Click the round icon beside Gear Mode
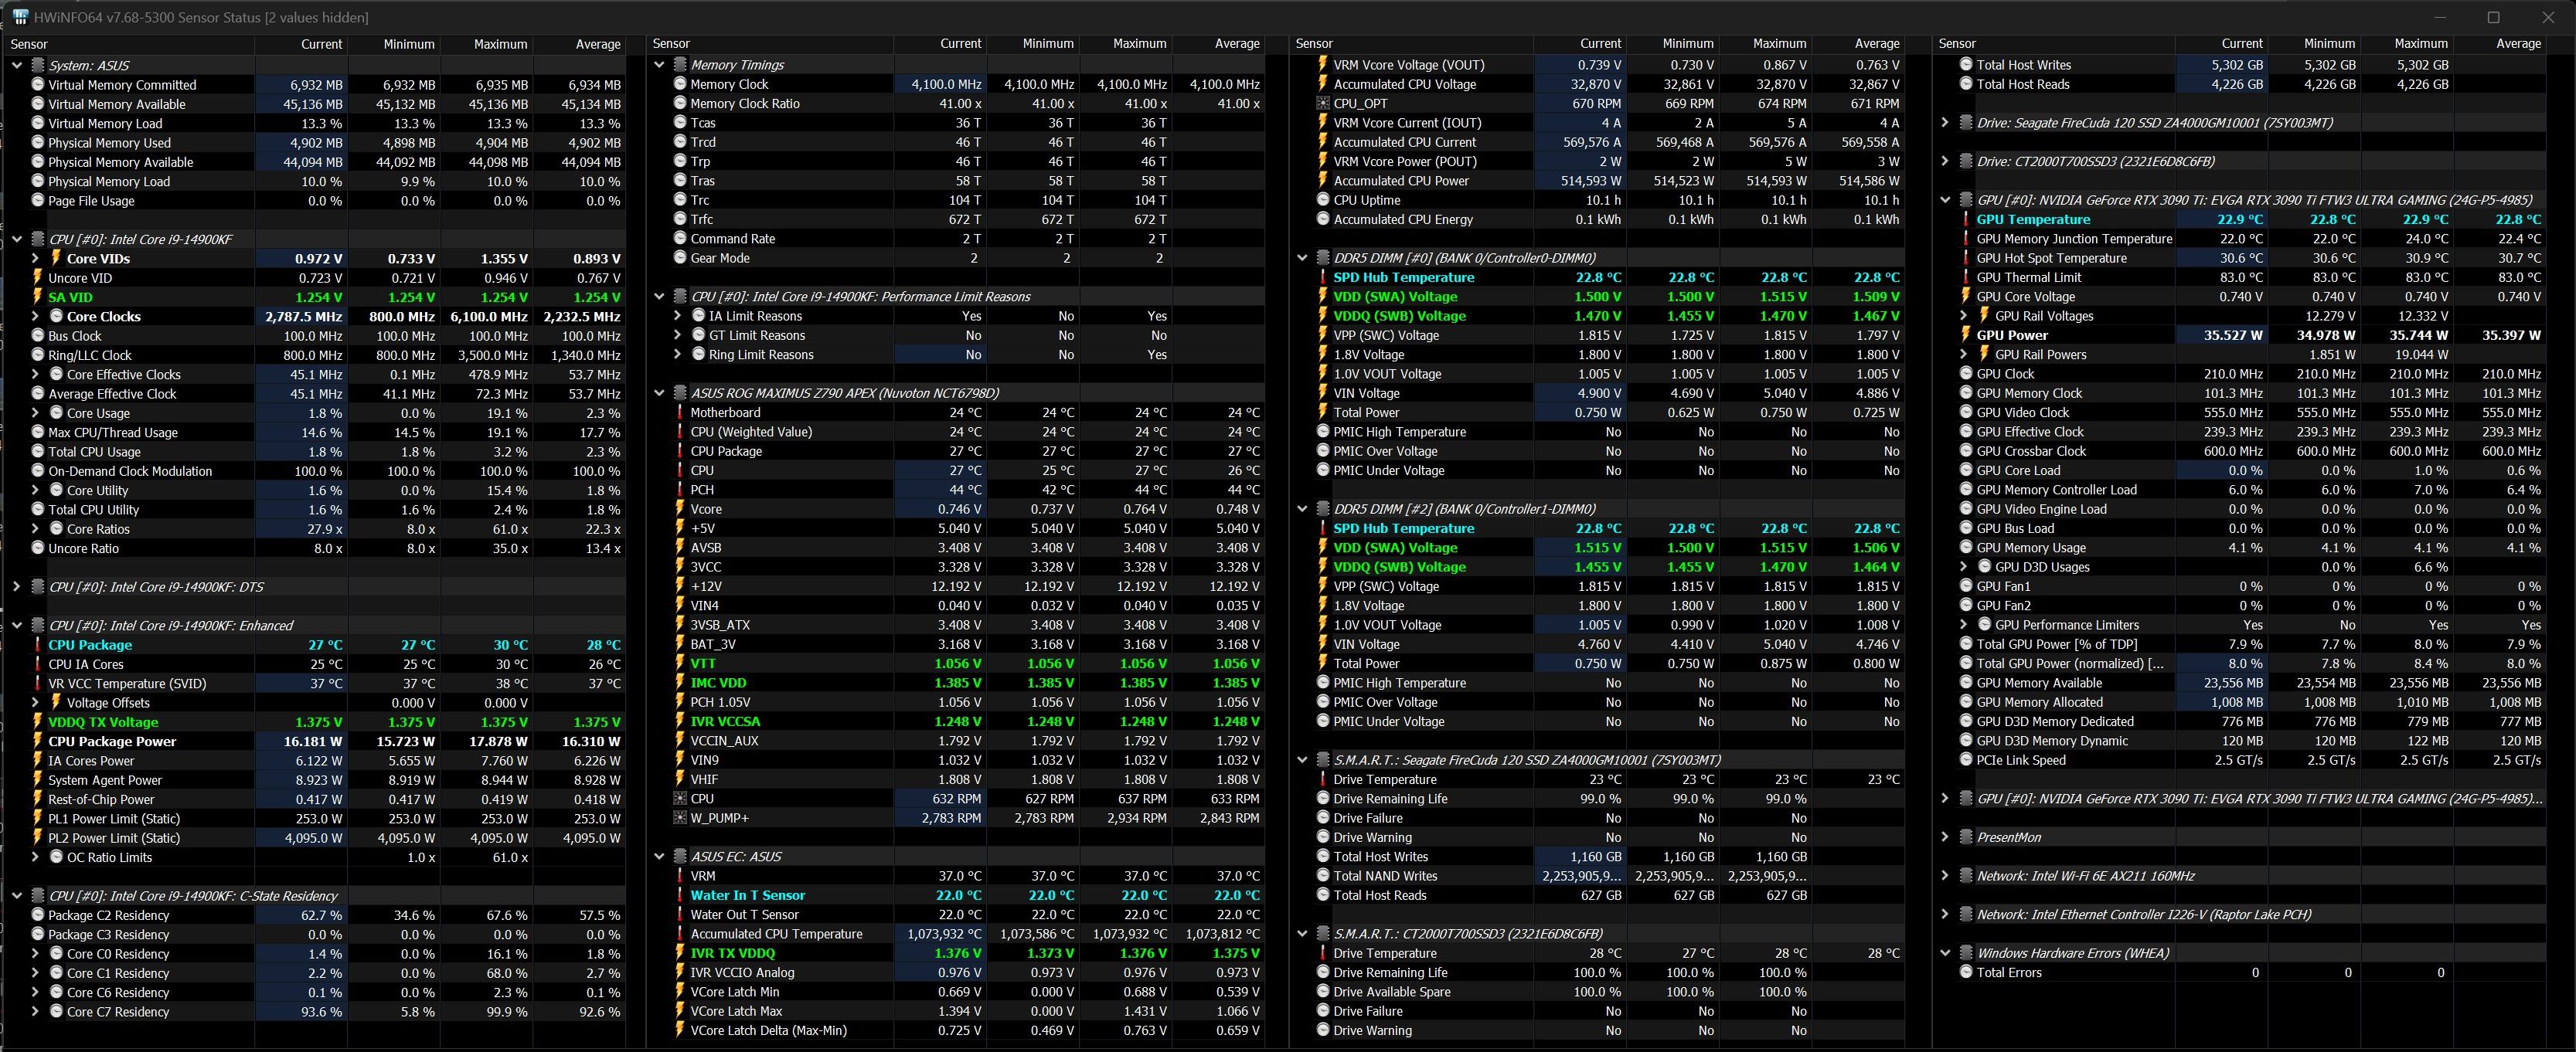 680,258
